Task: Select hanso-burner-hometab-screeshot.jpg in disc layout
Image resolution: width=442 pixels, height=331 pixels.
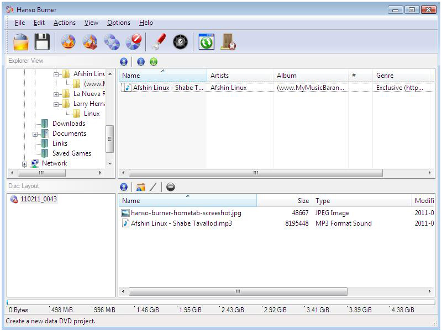Action: (186, 213)
